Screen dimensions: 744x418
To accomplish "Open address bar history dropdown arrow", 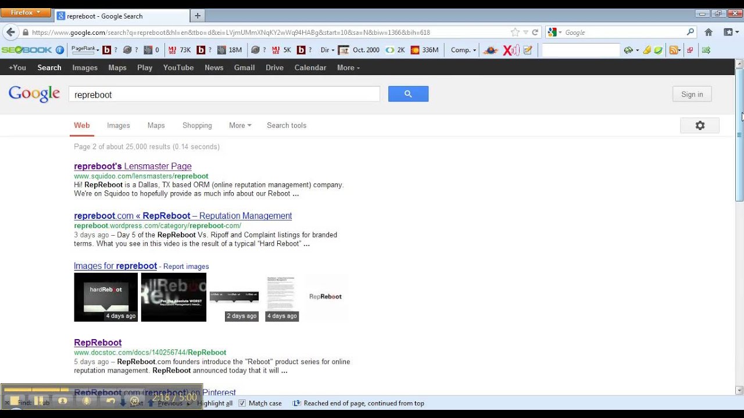I will (525, 33).
